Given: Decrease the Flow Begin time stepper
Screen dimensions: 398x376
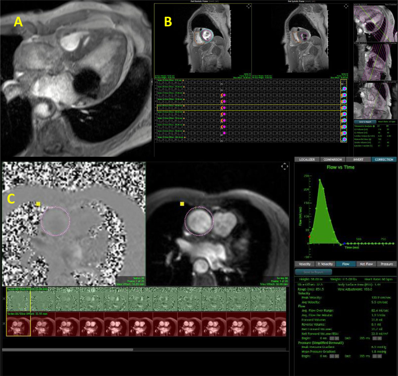Looking at the screenshot, I should coord(332,338).
